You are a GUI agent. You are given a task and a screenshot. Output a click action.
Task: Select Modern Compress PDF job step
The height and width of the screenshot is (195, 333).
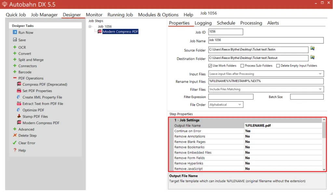tap(120, 31)
